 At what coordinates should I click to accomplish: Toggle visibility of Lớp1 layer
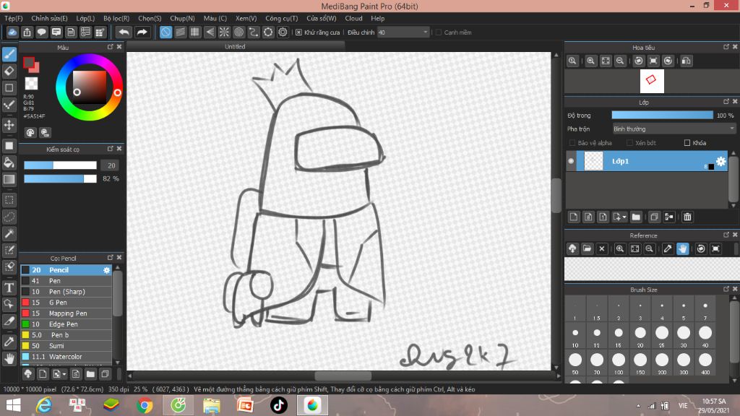click(571, 161)
